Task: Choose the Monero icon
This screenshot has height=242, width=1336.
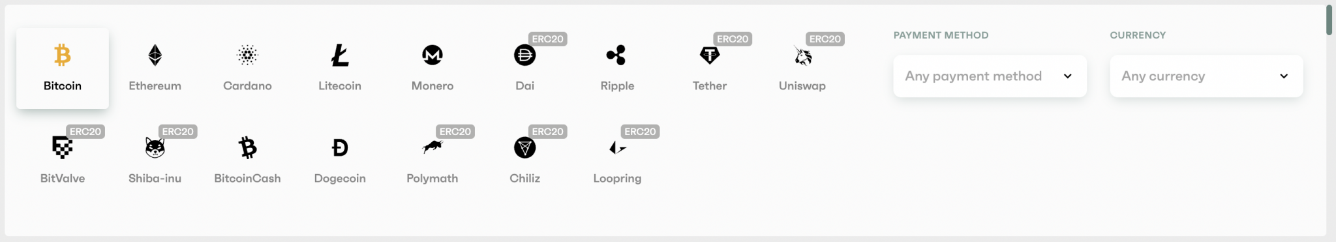Action: pos(433,55)
